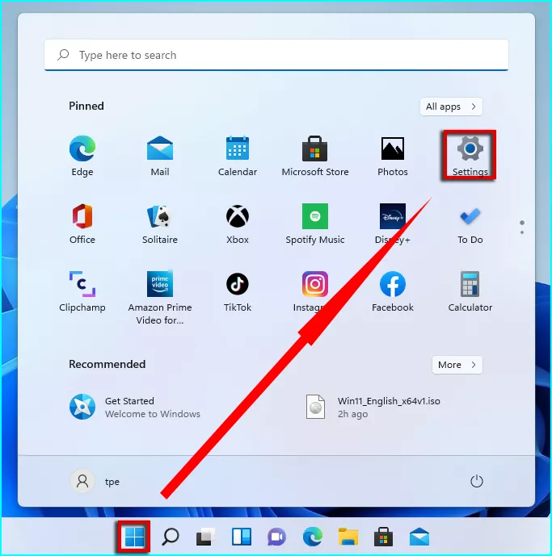The height and width of the screenshot is (556, 552).
Task: Launch the Disney+ app
Action: tap(393, 224)
